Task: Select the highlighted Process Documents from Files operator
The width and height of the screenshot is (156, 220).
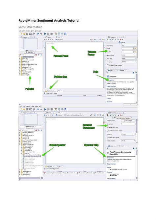Action: click(32, 156)
